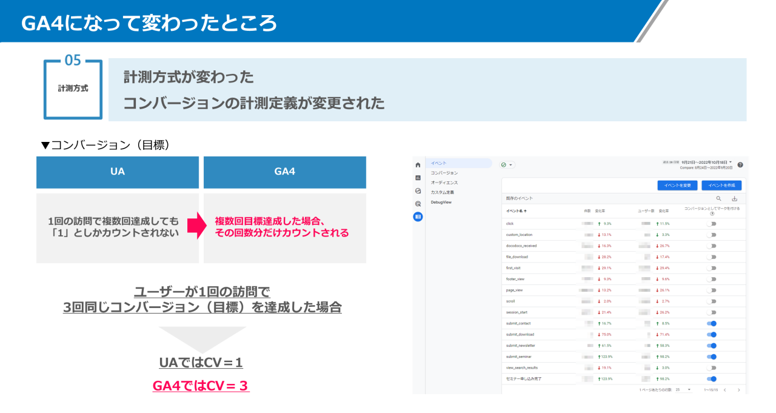Open the Explore compass icon
This screenshot has width=776, height=413.
(x=418, y=190)
